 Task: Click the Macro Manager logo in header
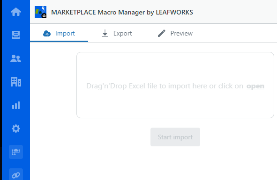coord(40,12)
